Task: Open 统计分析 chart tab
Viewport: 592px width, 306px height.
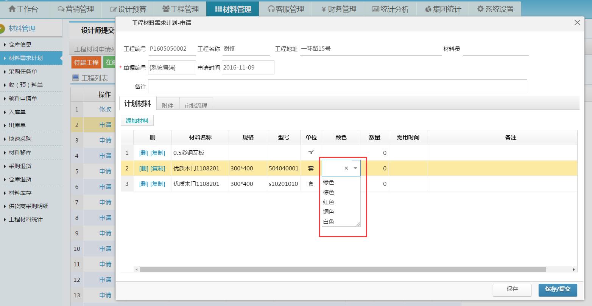Action: pyautogui.click(x=390, y=9)
